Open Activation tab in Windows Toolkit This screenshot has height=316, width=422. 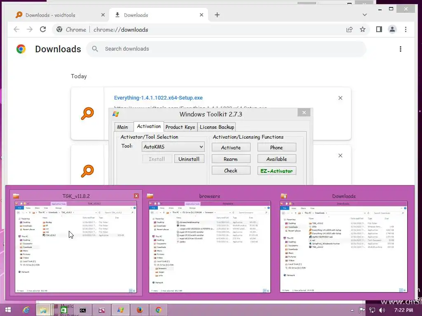(x=149, y=126)
